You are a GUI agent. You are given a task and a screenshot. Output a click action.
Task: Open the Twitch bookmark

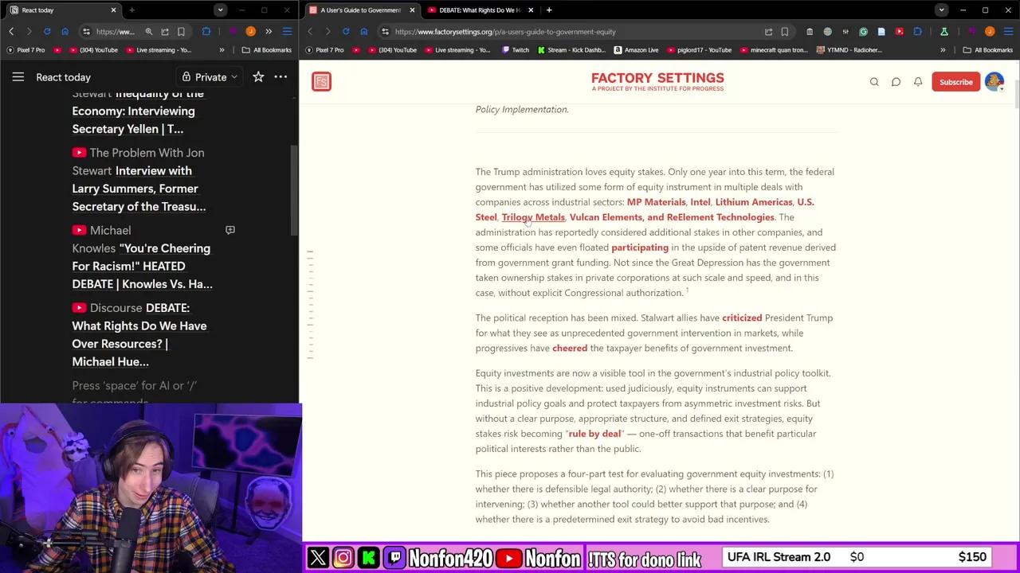pos(516,50)
